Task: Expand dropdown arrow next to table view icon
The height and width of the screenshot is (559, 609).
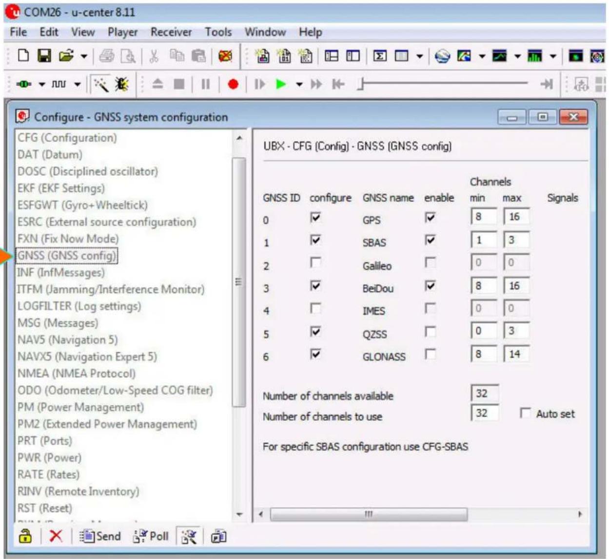Action: point(419,57)
